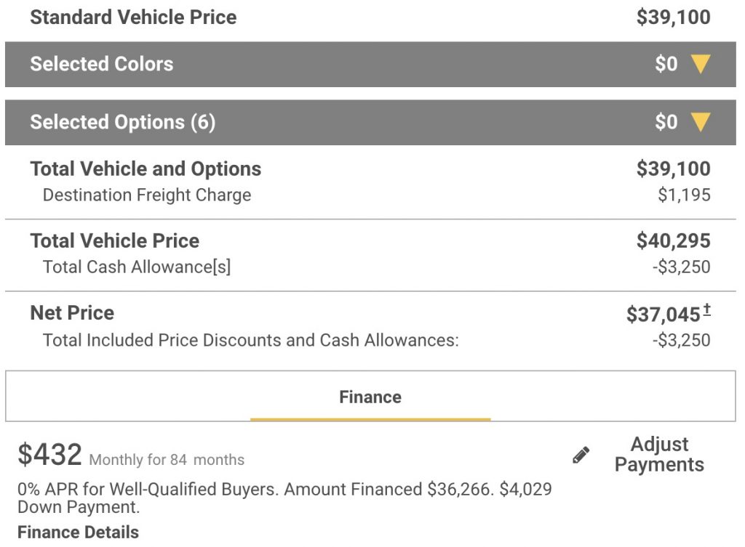
Task: Click the Monthly for 84 months text
Action: coord(167,460)
